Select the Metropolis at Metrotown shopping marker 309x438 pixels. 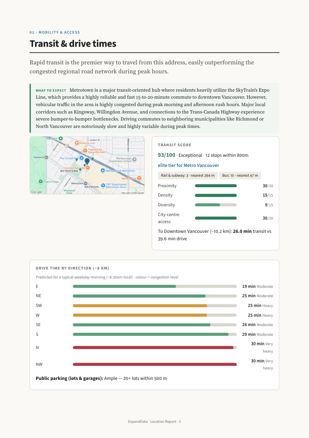(102, 170)
